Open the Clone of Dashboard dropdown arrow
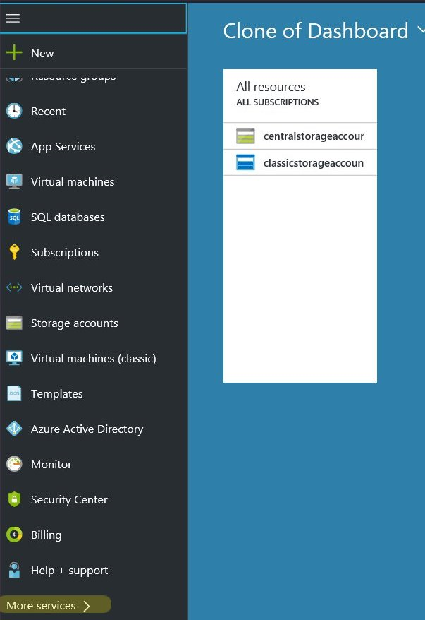Screen dimensions: 425x620 (421, 29)
